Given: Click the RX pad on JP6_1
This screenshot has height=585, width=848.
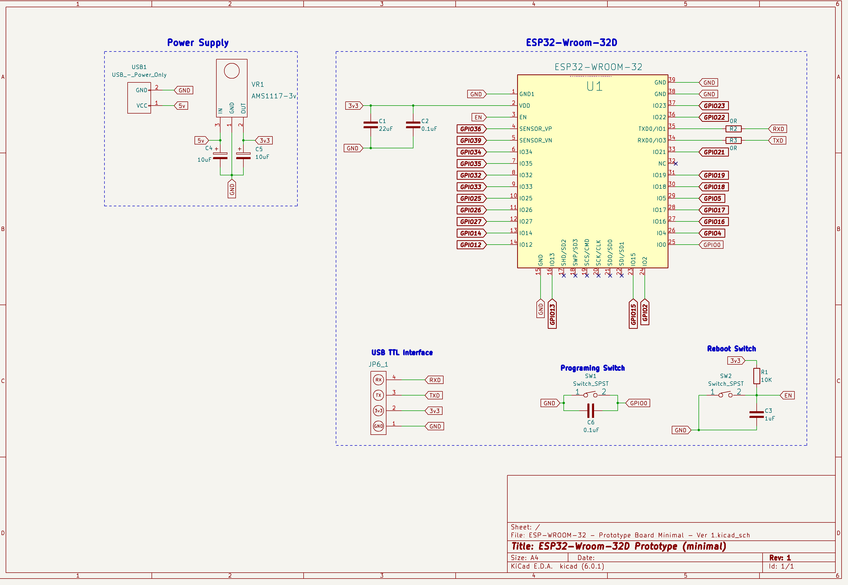Looking at the screenshot, I should [x=378, y=380].
